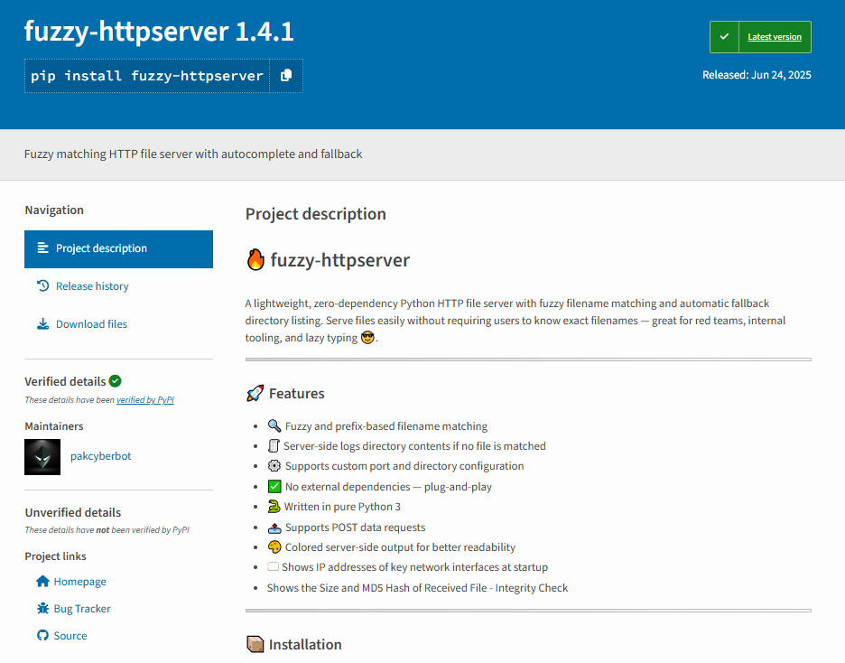Click the fuzzy-httpserver 1.4.1 page title
Viewport: 845px width, 663px height.
[x=159, y=32]
